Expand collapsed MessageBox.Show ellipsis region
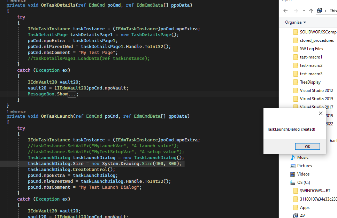The height and width of the screenshot is (218, 337). click(72, 94)
